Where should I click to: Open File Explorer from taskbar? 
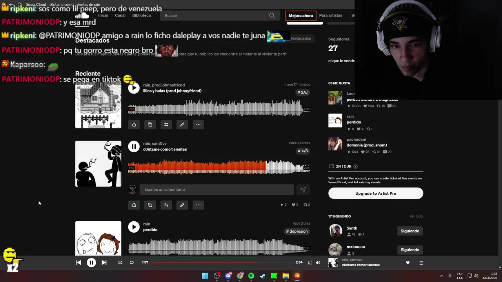[286, 276]
